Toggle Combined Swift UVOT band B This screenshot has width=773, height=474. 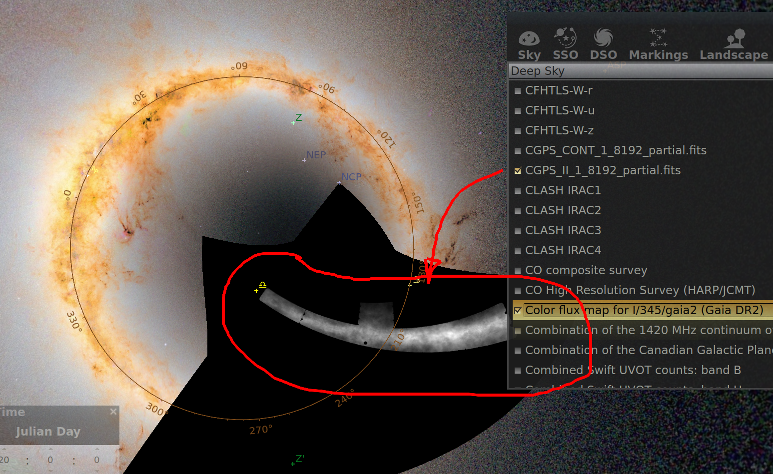518,371
